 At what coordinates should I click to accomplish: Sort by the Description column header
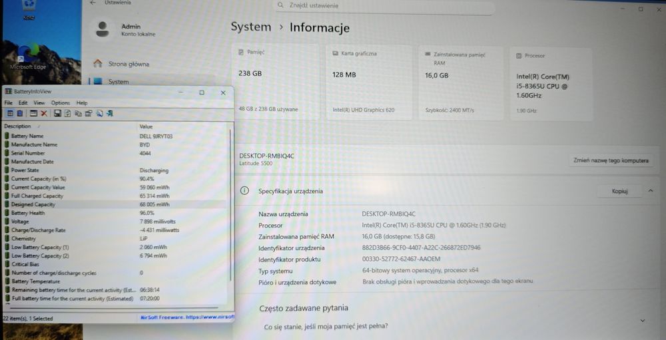click(70, 126)
